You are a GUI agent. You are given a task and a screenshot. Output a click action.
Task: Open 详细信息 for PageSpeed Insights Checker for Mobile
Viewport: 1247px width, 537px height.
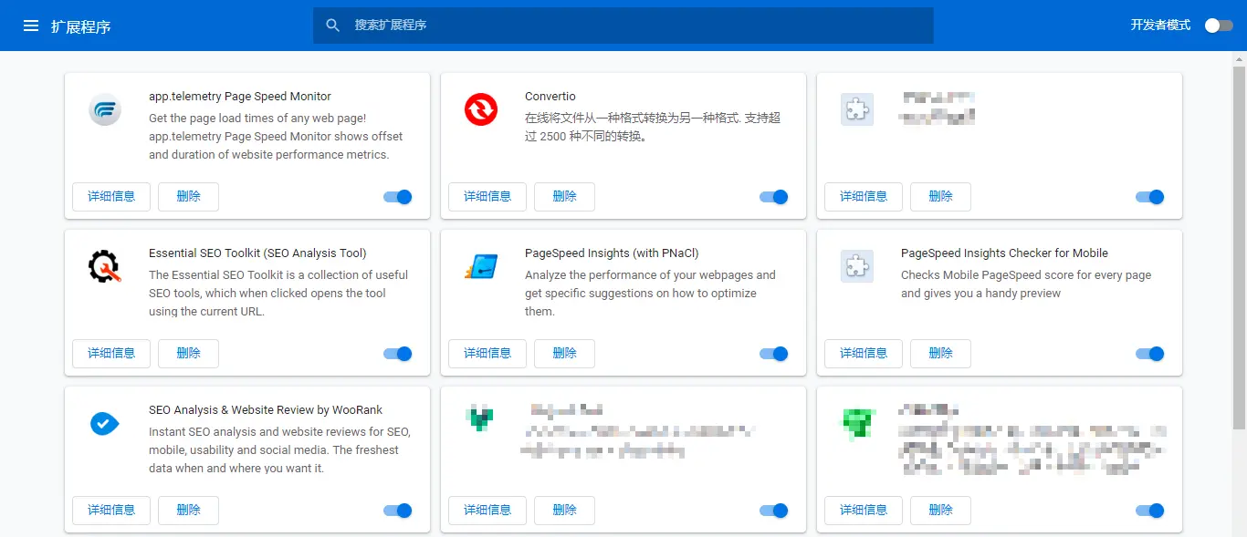click(x=864, y=354)
